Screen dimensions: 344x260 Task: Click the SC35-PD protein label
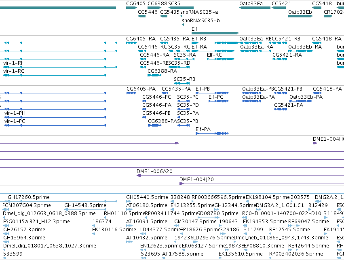pos(188,105)
